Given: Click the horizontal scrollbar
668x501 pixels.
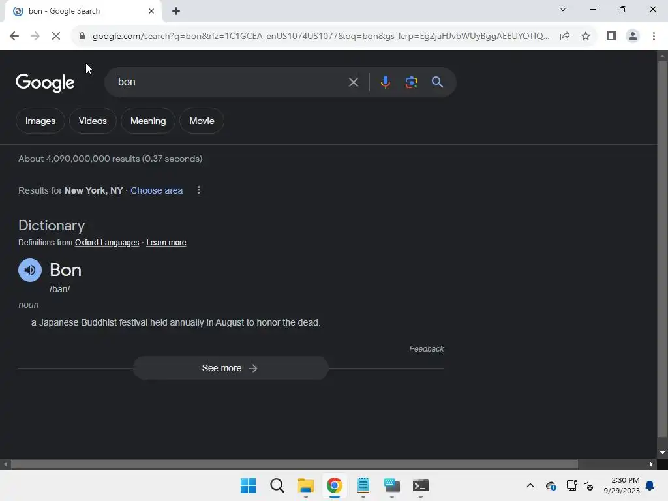Looking at the screenshot, I should (x=294, y=464).
